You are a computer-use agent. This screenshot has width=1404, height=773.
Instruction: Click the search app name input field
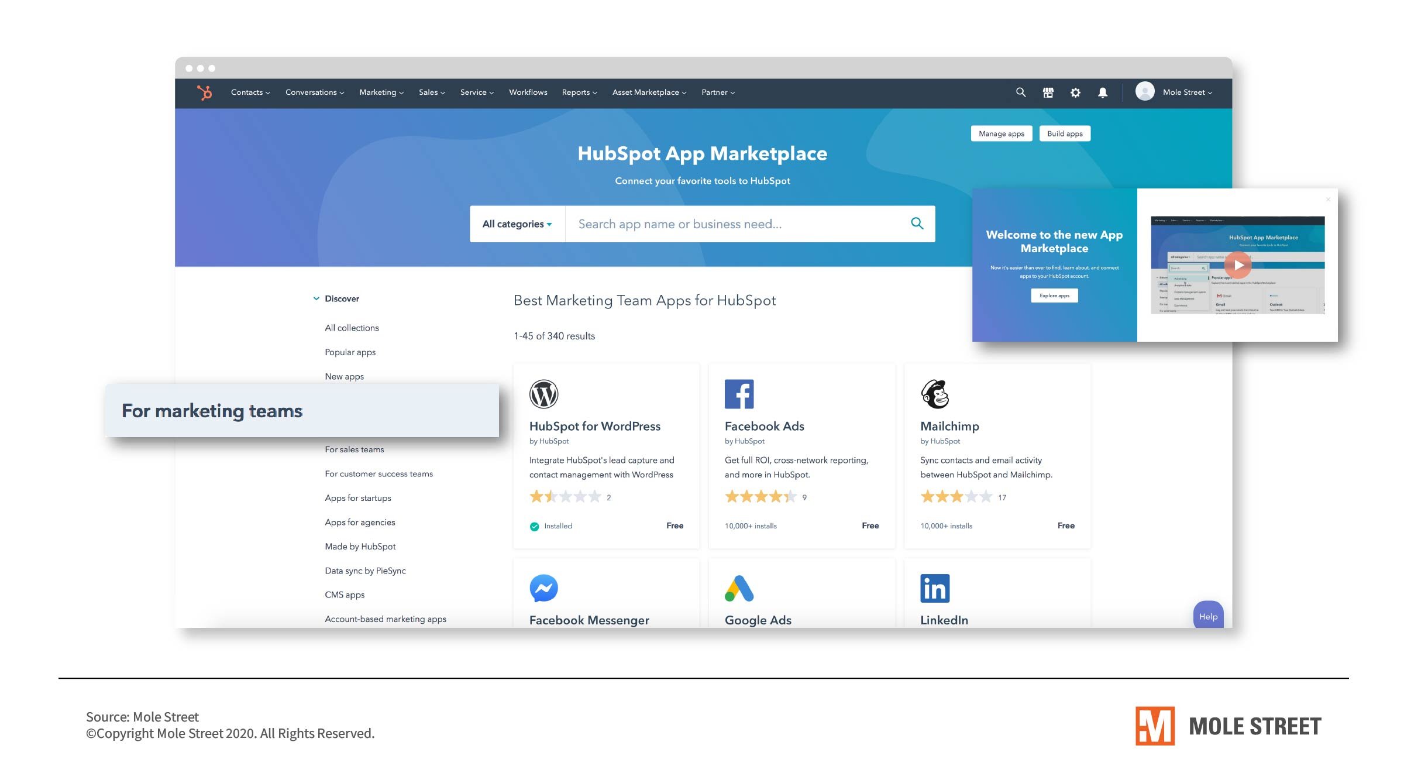click(x=737, y=224)
